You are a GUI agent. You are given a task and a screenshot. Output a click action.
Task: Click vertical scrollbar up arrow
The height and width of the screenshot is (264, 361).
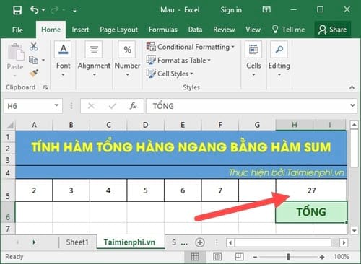point(355,125)
